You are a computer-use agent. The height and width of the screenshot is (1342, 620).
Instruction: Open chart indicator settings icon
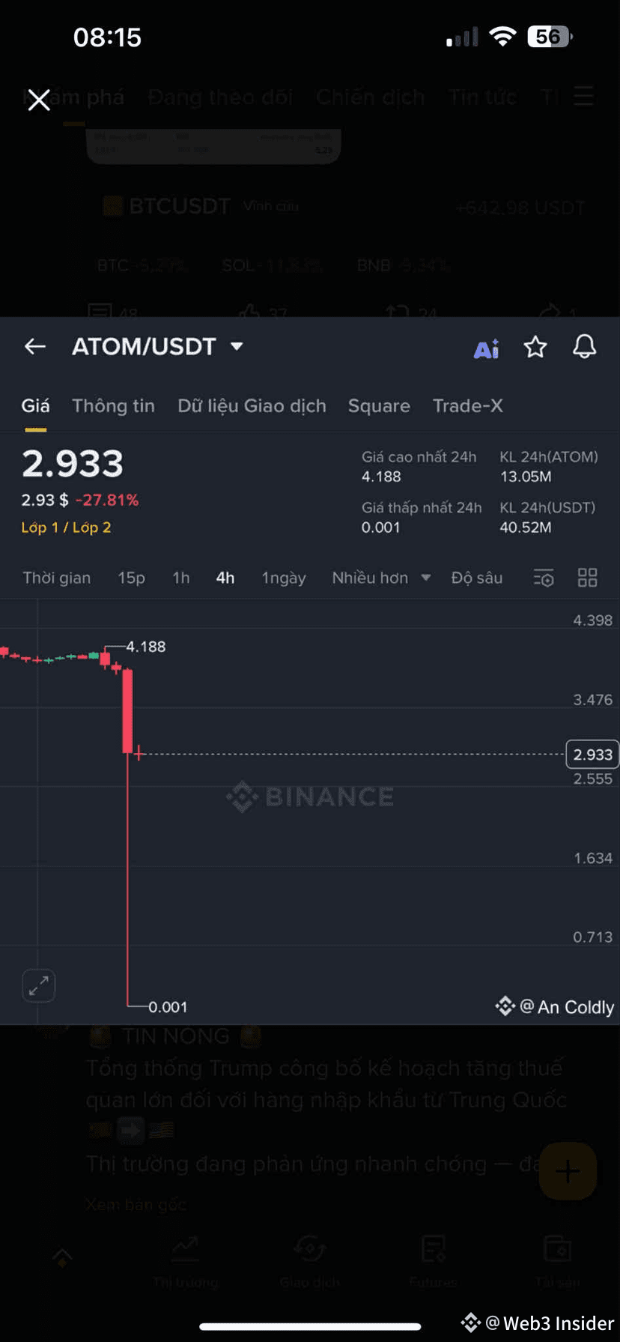click(x=544, y=578)
